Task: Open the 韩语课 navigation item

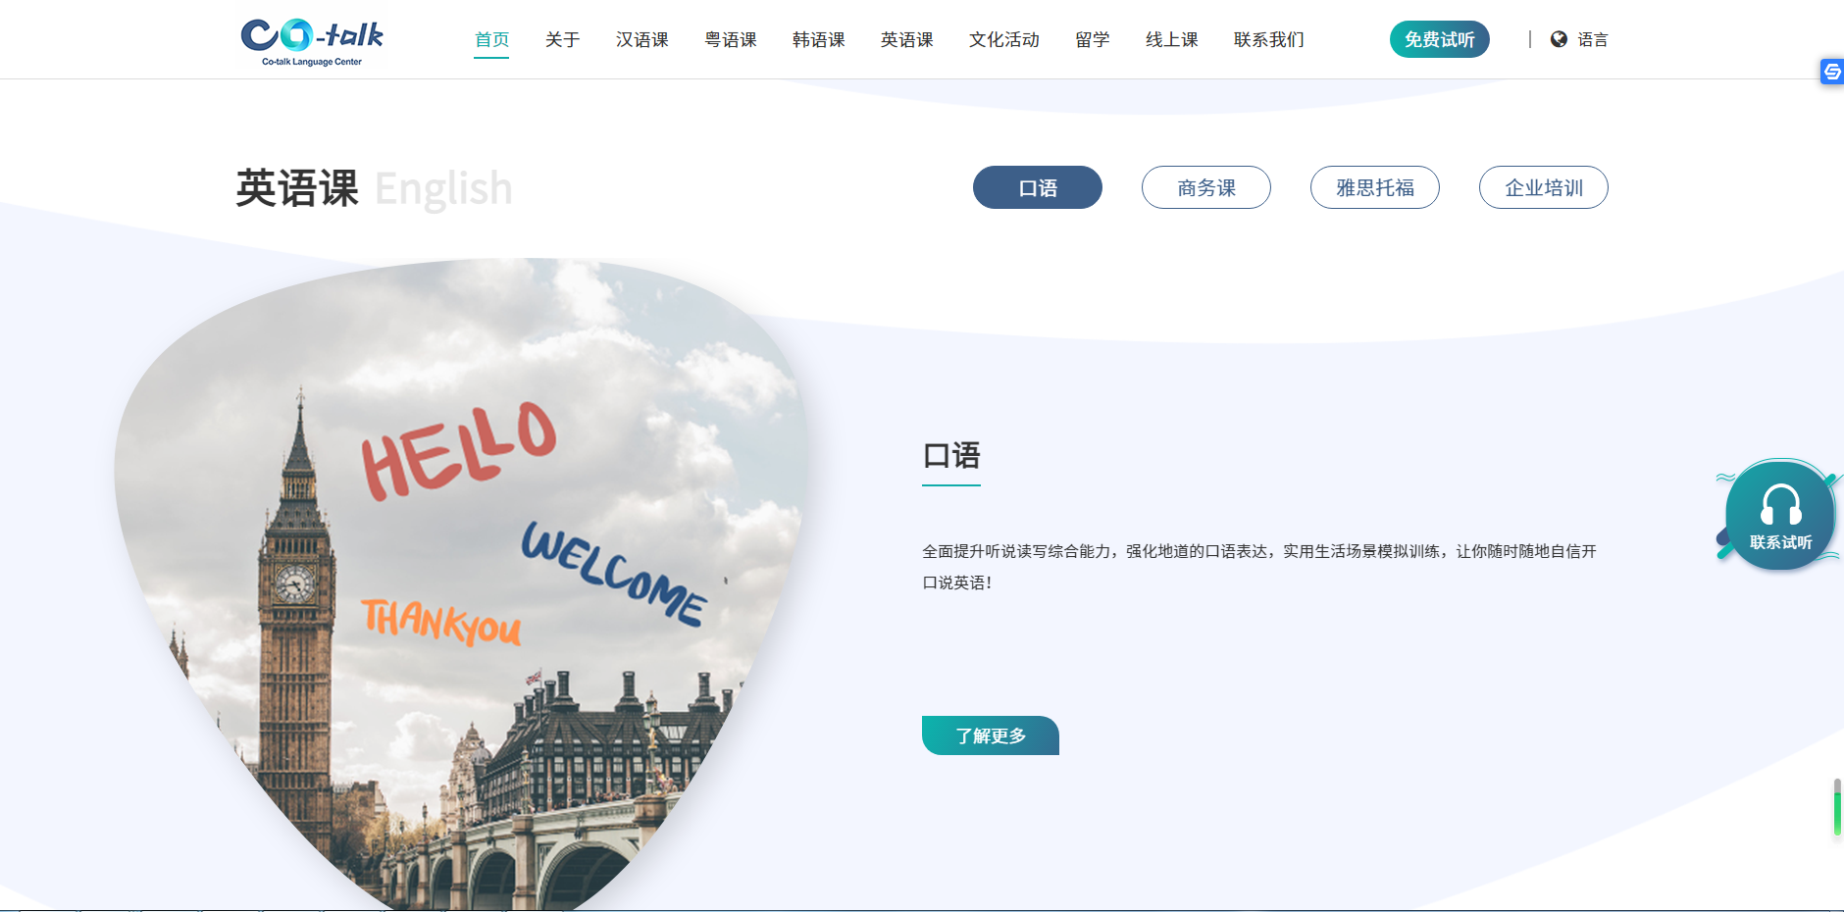Action: [819, 39]
